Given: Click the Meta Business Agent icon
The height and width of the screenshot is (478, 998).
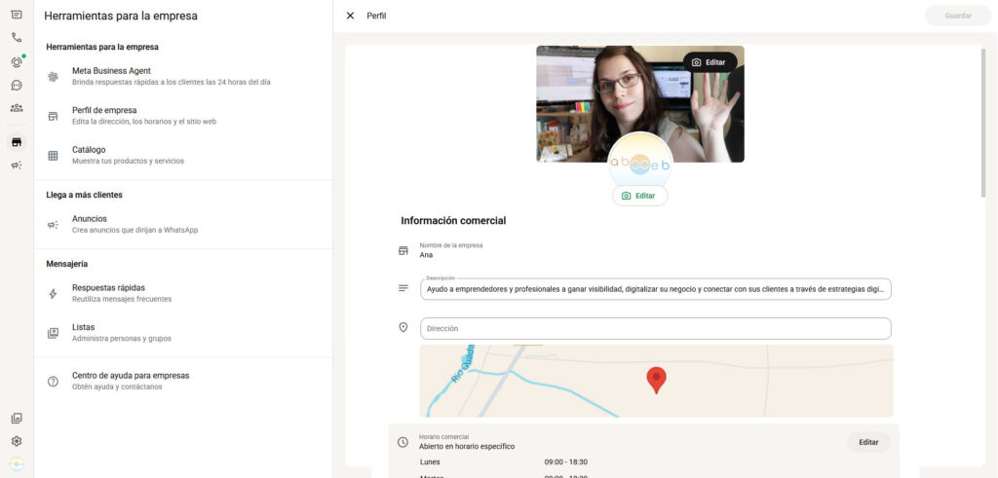Looking at the screenshot, I should (x=53, y=77).
